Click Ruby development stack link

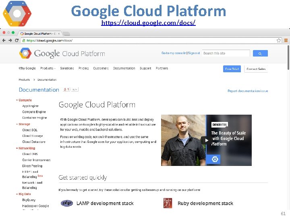tap(205, 203)
